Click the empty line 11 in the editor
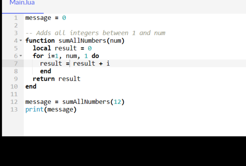Image resolution: width=246 pixels, height=166 pixels. point(92,94)
